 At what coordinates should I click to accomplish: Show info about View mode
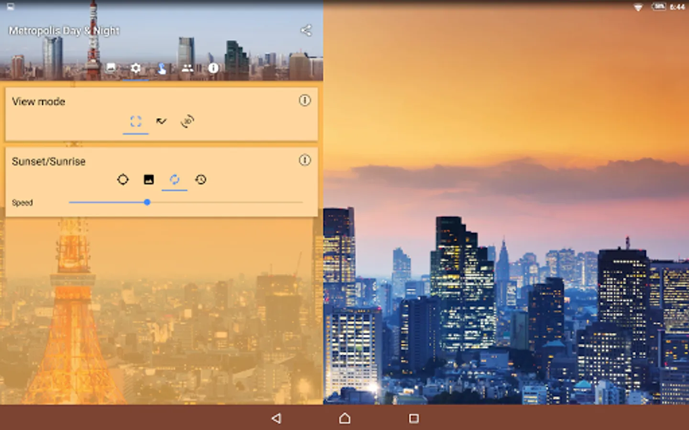click(305, 100)
